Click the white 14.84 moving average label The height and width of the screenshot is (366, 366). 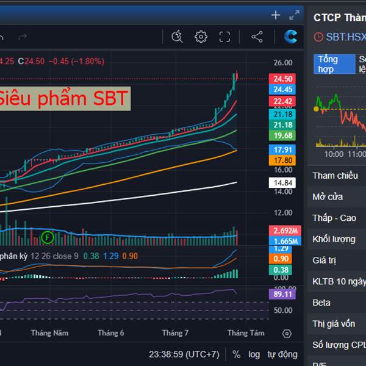point(282,183)
